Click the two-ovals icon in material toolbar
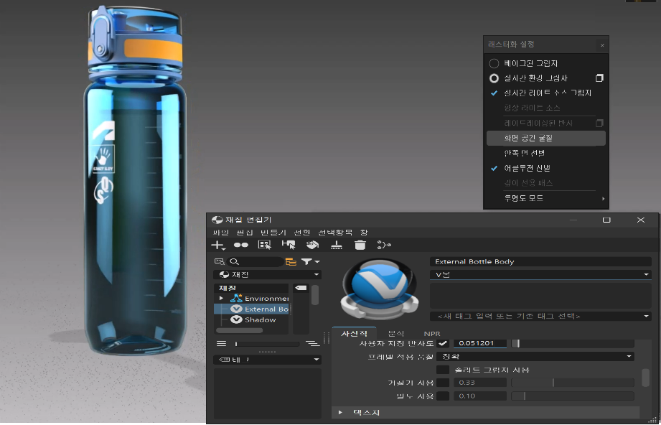 pyautogui.click(x=240, y=245)
